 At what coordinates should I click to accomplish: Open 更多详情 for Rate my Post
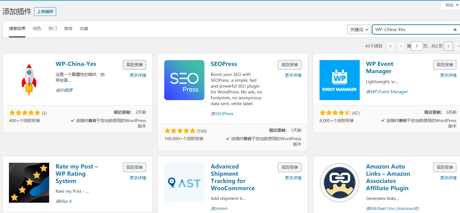(138, 178)
